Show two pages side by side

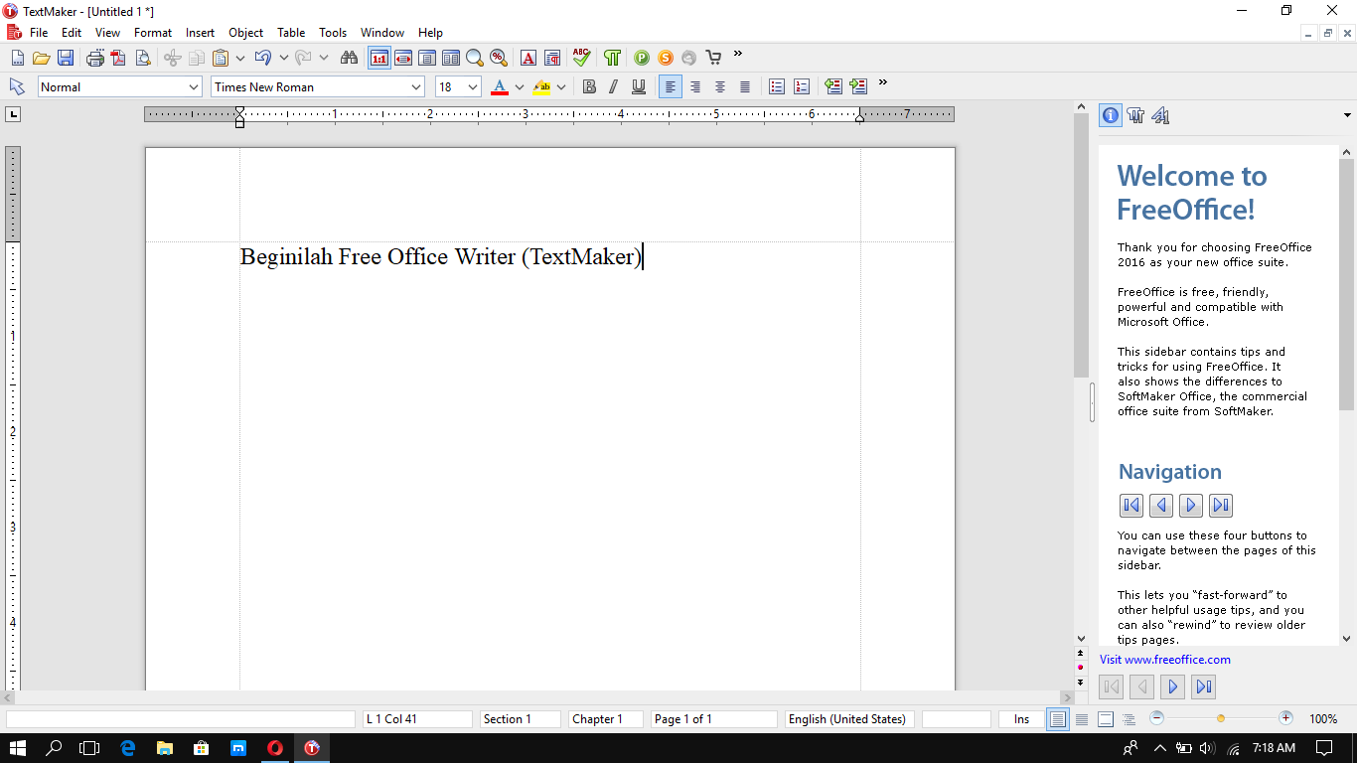tap(451, 58)
